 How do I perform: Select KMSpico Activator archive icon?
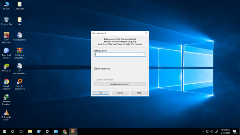pos(19,53)
